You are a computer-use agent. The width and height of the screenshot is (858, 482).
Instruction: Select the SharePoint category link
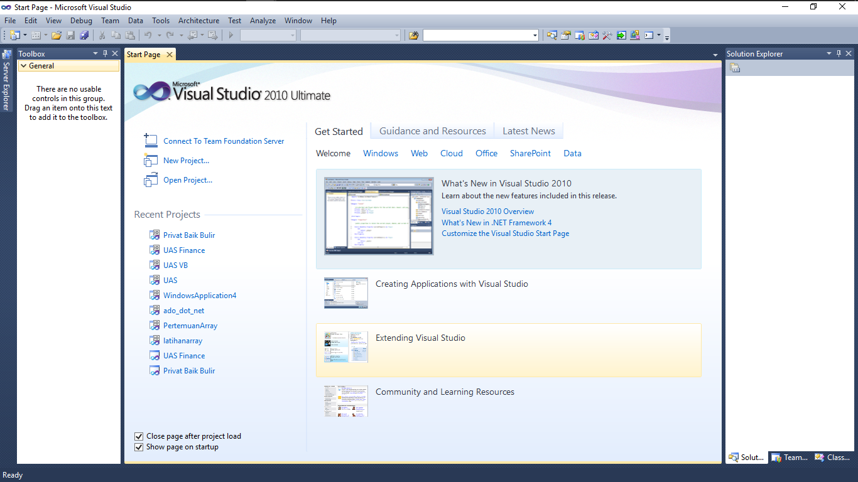tap(530, 153)
